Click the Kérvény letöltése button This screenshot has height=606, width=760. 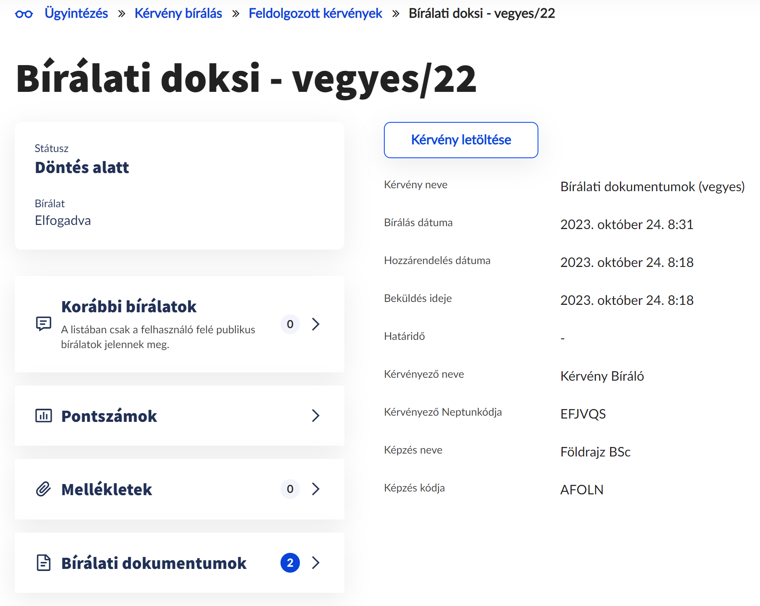(461, 140)
